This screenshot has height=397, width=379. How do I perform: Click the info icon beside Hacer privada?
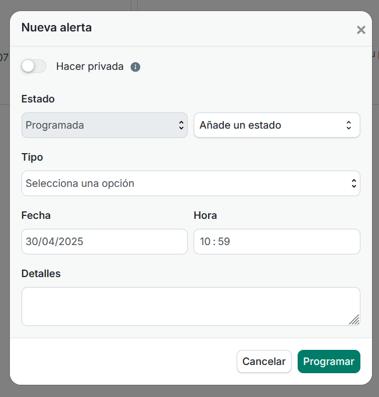coord(135,67)
